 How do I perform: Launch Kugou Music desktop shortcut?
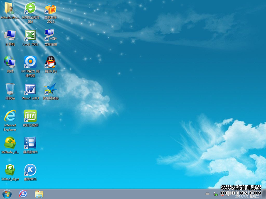pos(30,170)
